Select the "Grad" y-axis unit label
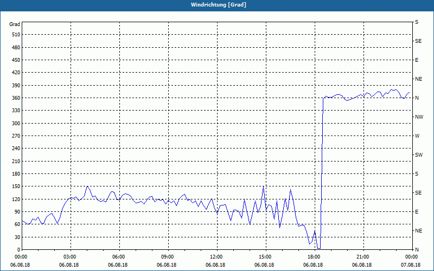Viewport: 434px width, 271px height. point(15,24)
